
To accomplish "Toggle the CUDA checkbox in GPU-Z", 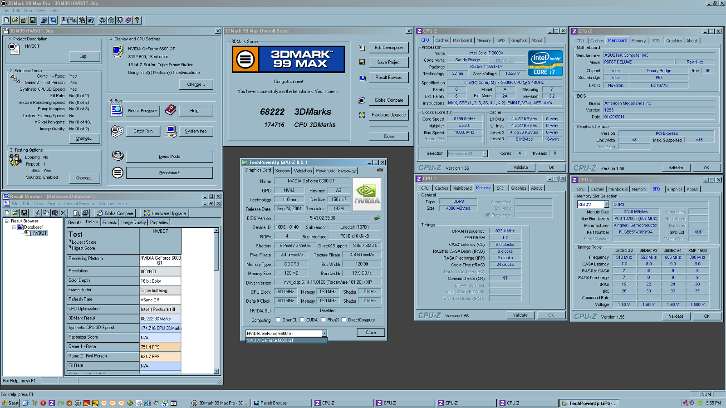I will click(302, 320).
